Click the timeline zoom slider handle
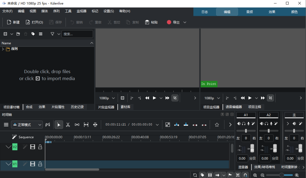This screenshot has width=306, height=178. 281,175
